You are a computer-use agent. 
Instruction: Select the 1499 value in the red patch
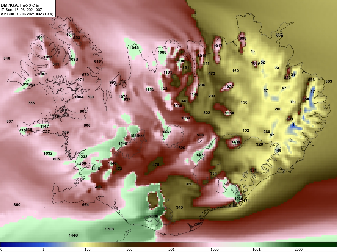pos(236,142)
